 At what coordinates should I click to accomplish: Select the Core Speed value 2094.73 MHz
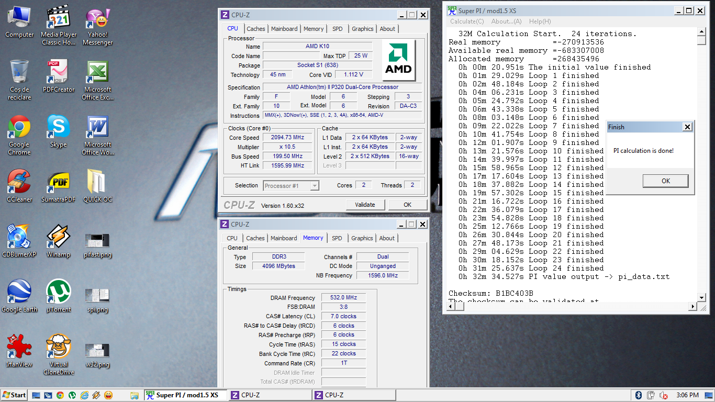click(287, 138)
